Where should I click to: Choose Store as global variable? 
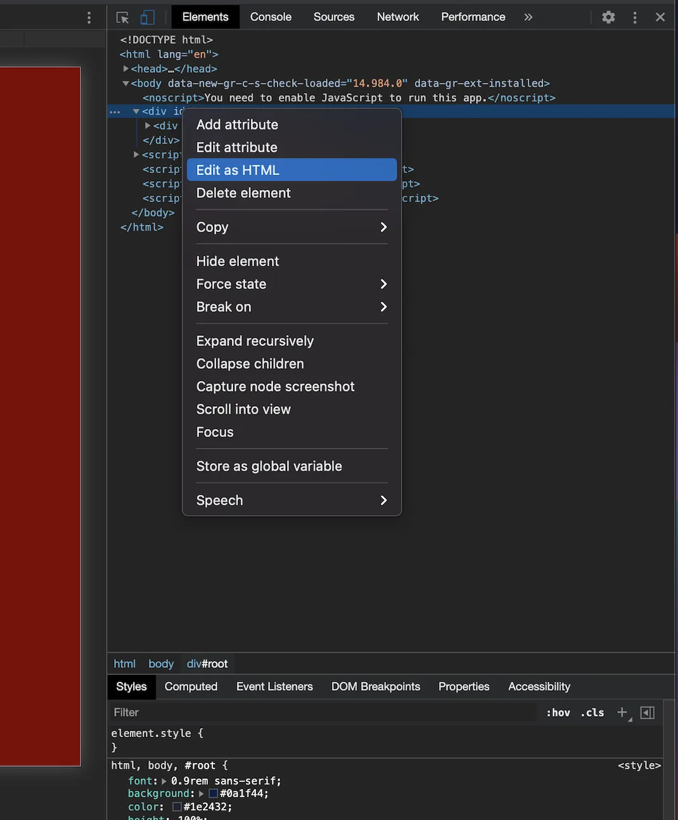tap(292, 466)
